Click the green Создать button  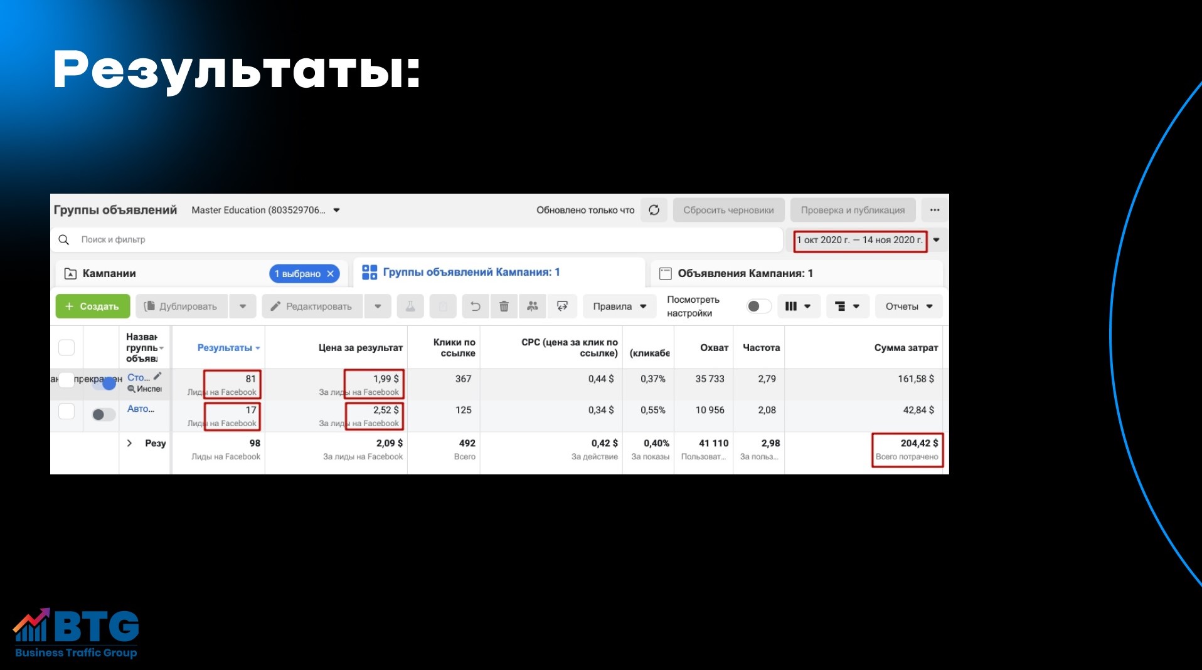coord(93,306)
